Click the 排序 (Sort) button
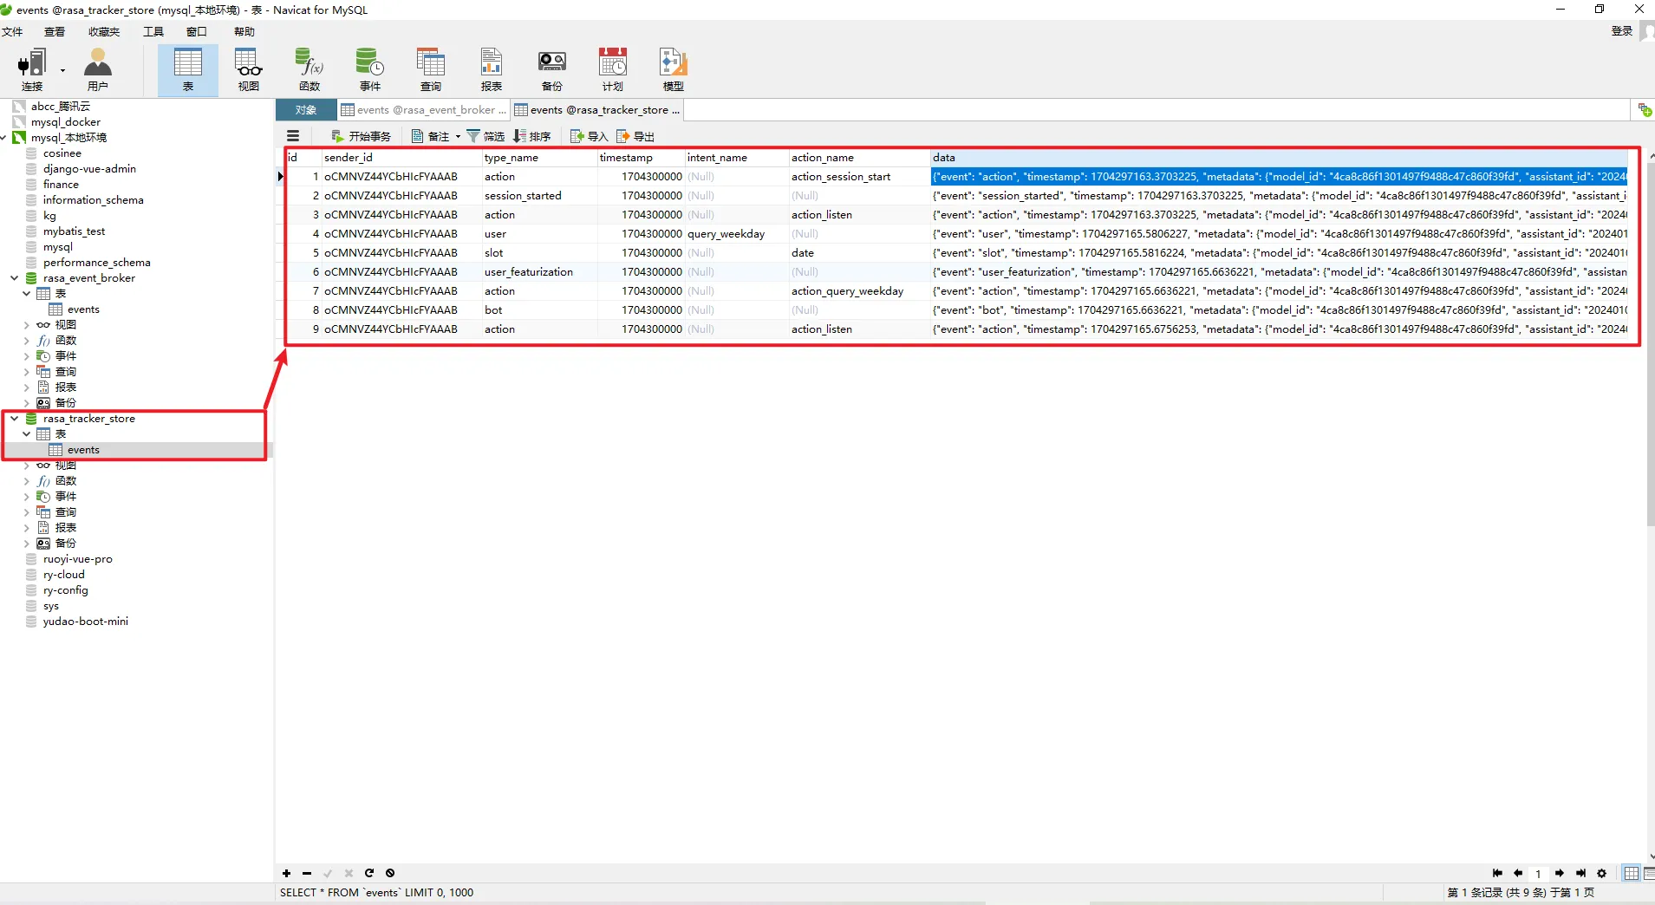 [532, 136]
